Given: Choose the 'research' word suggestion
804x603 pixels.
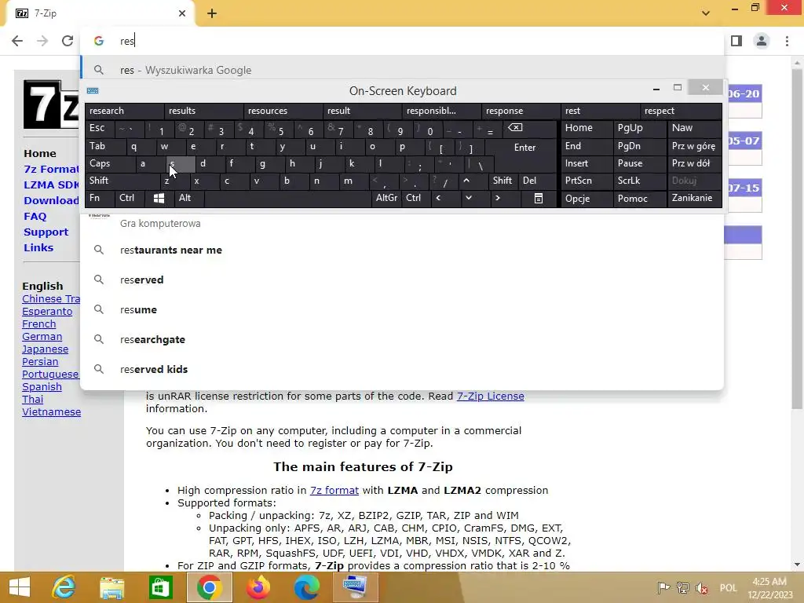Looking at the screenshot, I should click(124, 111).
